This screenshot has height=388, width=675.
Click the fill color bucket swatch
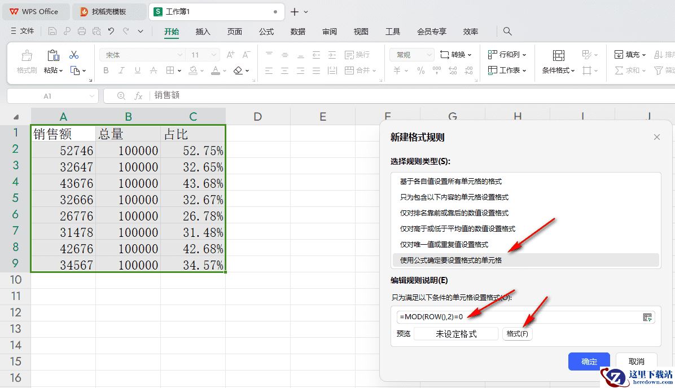193,70
